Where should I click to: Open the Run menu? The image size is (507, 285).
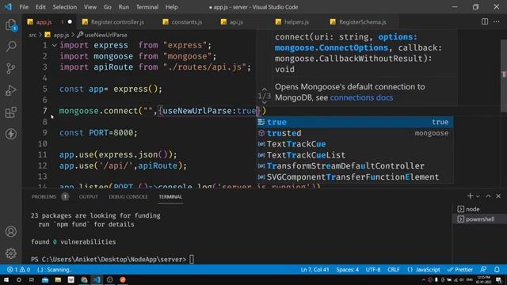click(124, 7)
